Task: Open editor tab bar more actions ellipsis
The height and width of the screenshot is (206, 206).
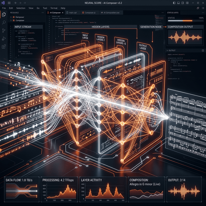Action: 163,13
